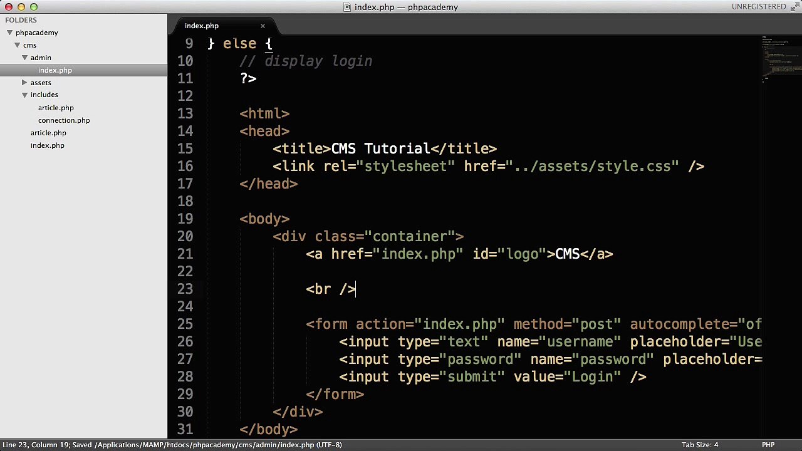Viewport: 802px width, 451px height.
Task: Click the '?>' PHP closing tag on line 11
Action: click(x=248, y=78)
